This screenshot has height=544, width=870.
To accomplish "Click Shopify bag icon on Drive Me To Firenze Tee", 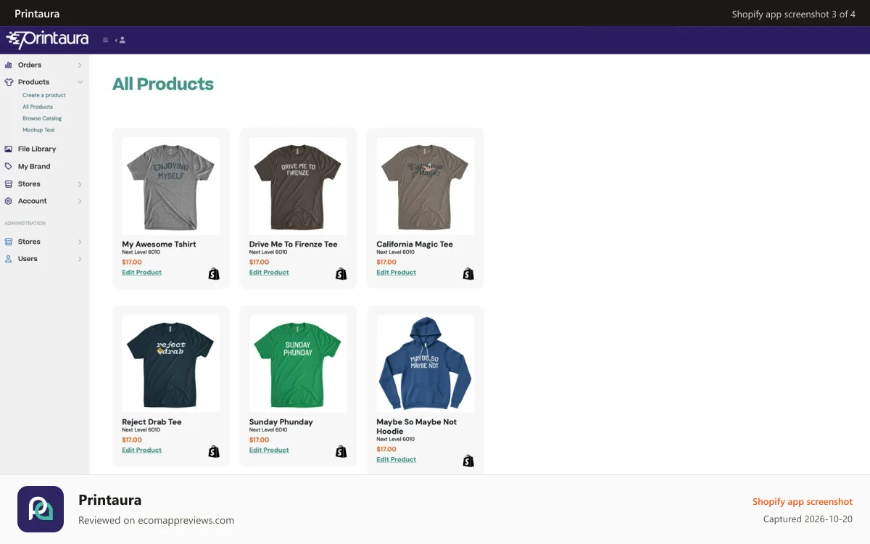I will coord(341,273).
